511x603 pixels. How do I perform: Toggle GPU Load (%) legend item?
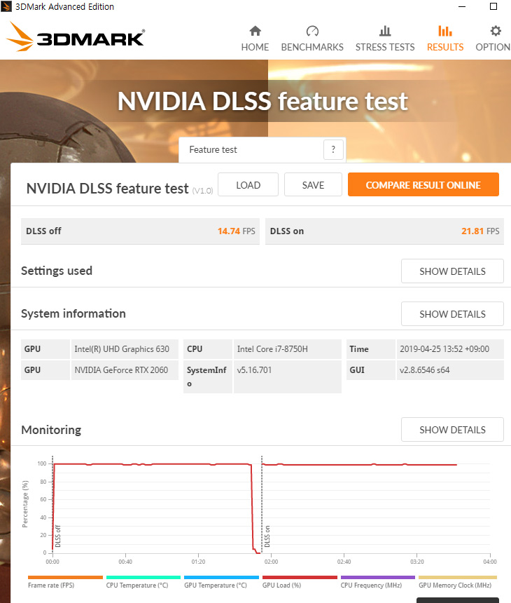coord(300,582)
